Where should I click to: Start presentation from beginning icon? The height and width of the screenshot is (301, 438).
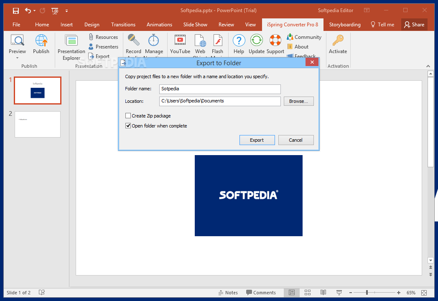click(x=55, y=11)
